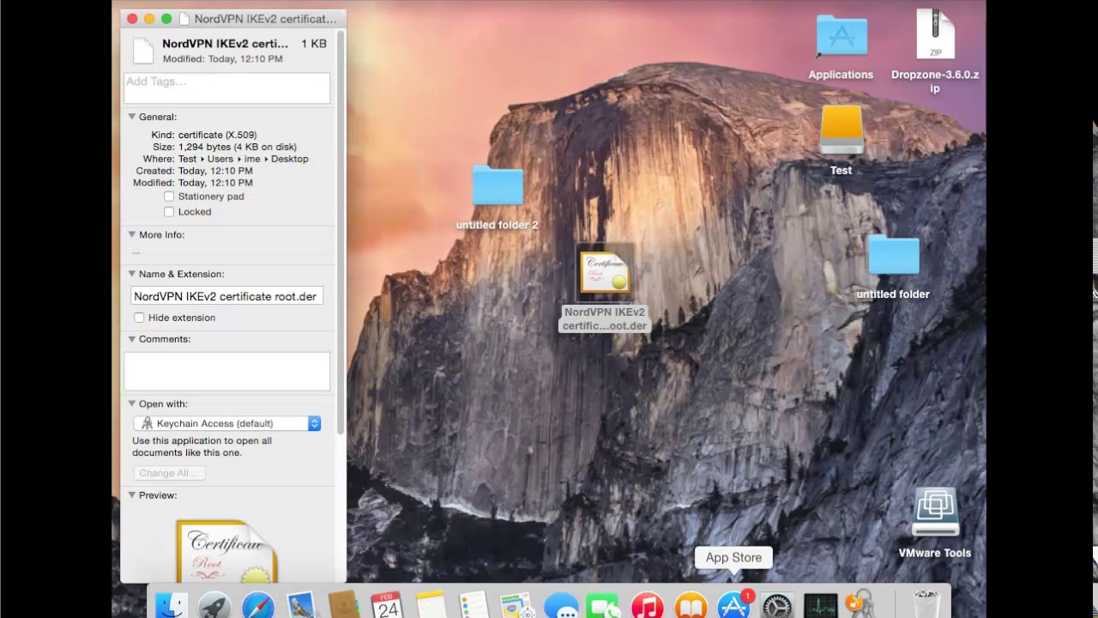The height and width of the screenshot is (618, 1098).
Task: Launch Safari from the Dock
Action: click(257, 604)
